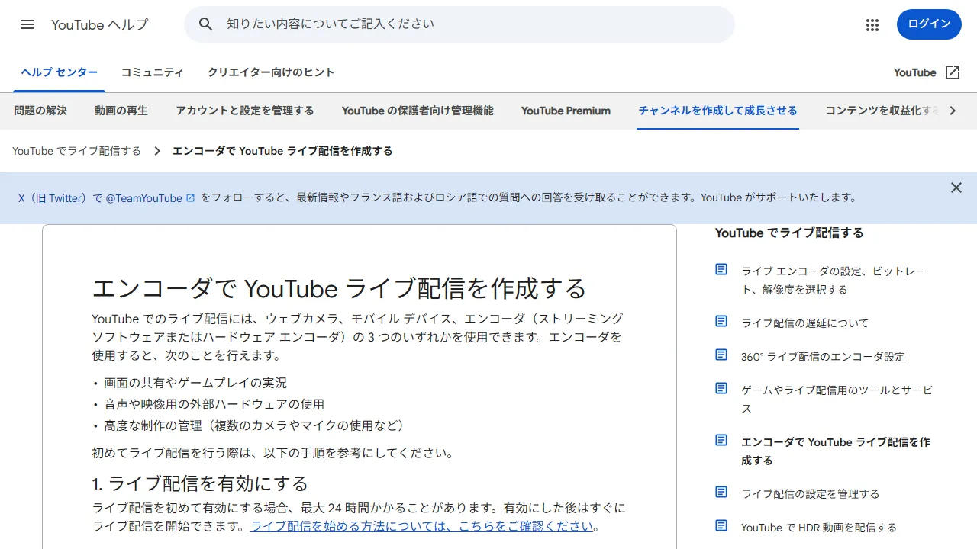Open the 動画の再生 category

pos(121,111)
